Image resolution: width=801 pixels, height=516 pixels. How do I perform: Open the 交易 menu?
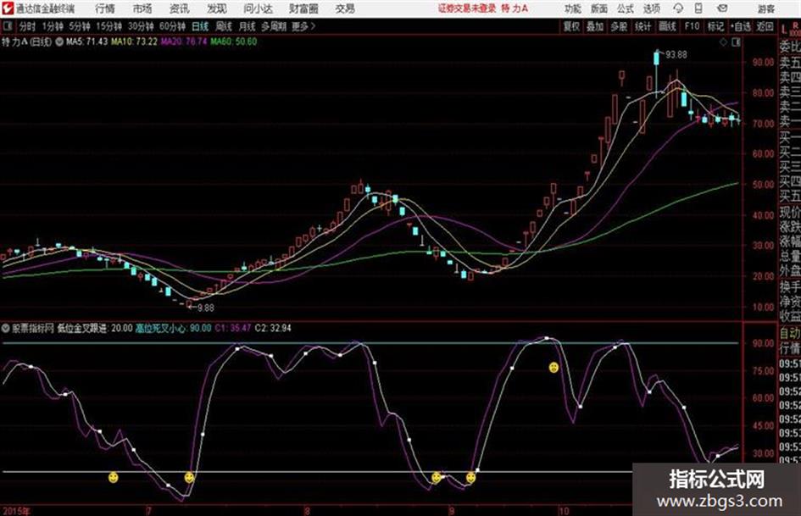coord(345,8)
